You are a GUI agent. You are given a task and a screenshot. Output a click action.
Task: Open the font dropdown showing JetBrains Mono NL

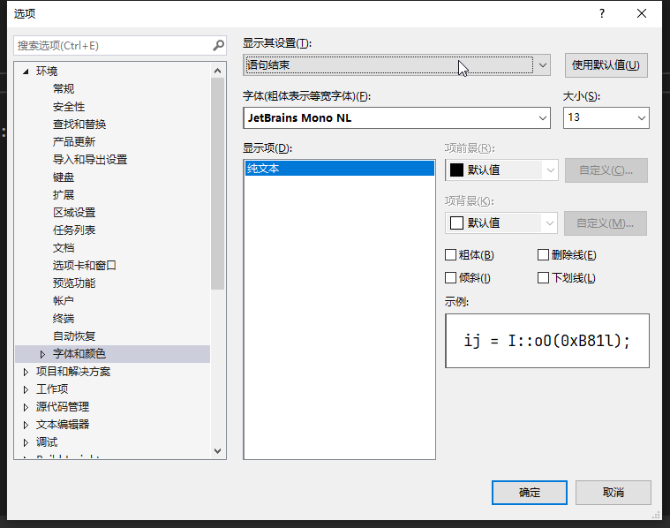pyautogui.click(x=543, y=117)
